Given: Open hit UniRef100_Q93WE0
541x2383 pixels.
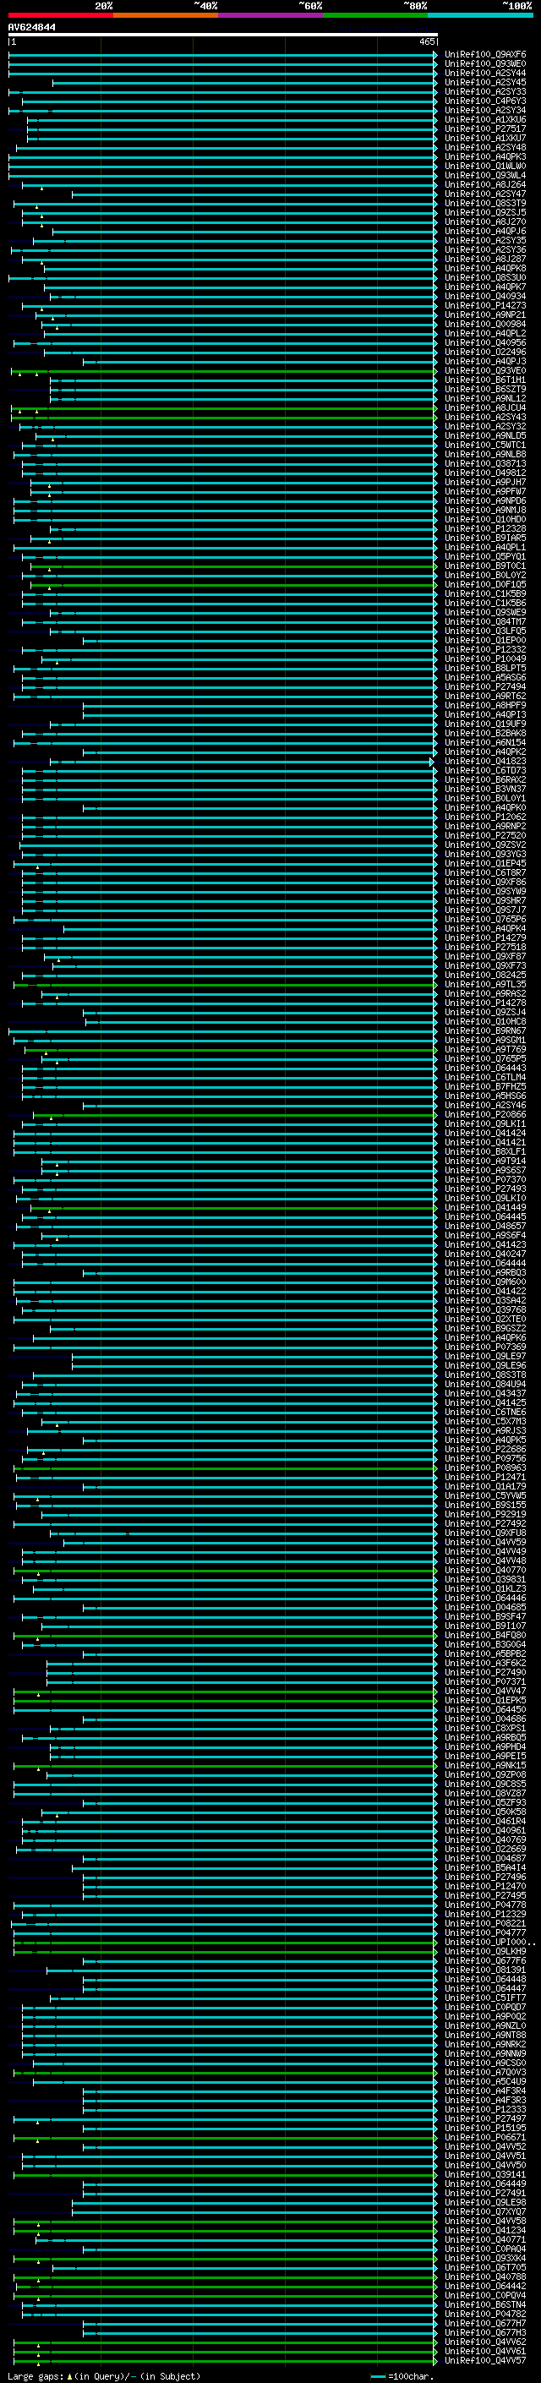Looking at the screenshot, I should tap(485, 64).
